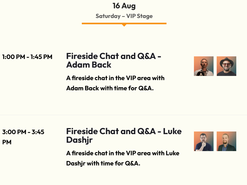Image resolution: width=247 pixels, height=185 pixels.
Task: Click "Q&A." ending the Luke Dashjr description
Action: click(133, 164)
